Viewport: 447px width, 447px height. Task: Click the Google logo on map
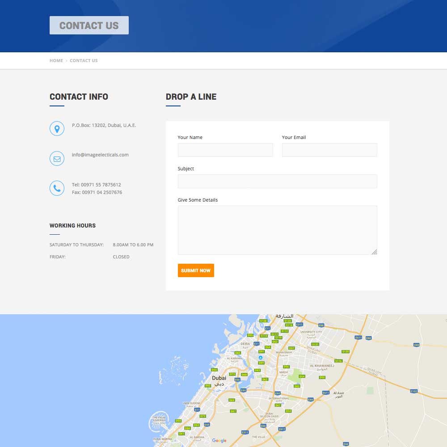coord(219,440)
